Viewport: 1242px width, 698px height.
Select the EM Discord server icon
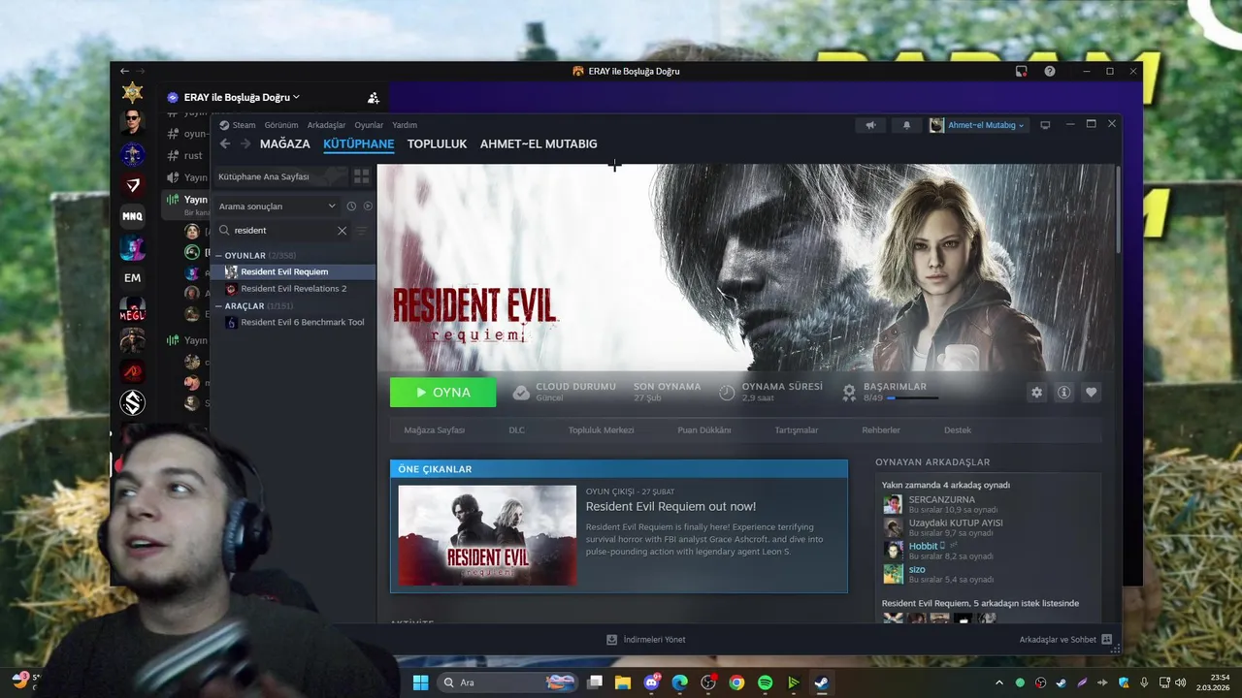click(133, 278)
